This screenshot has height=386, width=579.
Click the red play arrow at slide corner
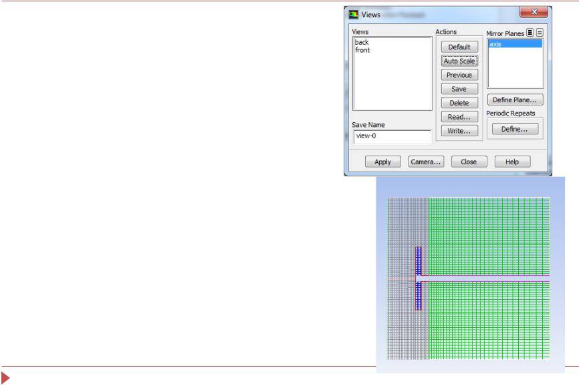(5, 378)
